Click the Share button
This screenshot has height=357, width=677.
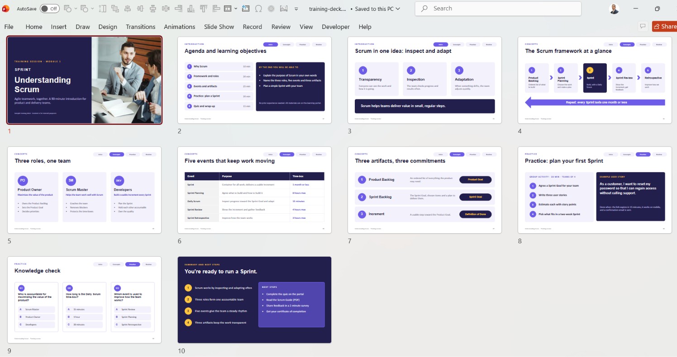click(x=664, y=26)
